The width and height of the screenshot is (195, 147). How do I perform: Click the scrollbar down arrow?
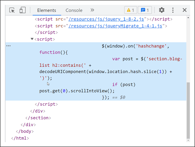pos(188,140)
